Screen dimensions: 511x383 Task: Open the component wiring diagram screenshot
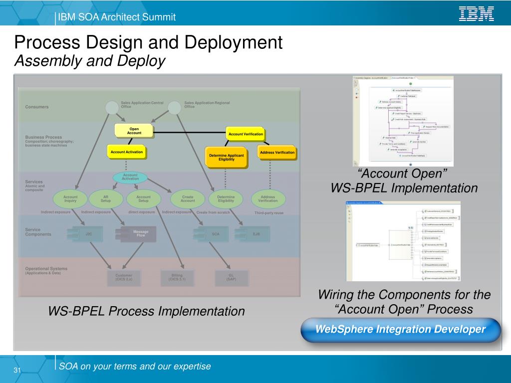pos(403,241)
